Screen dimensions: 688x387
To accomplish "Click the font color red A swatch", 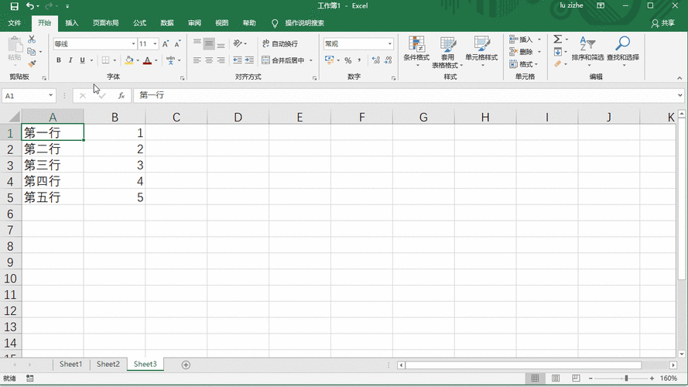I will click(147, 60).
